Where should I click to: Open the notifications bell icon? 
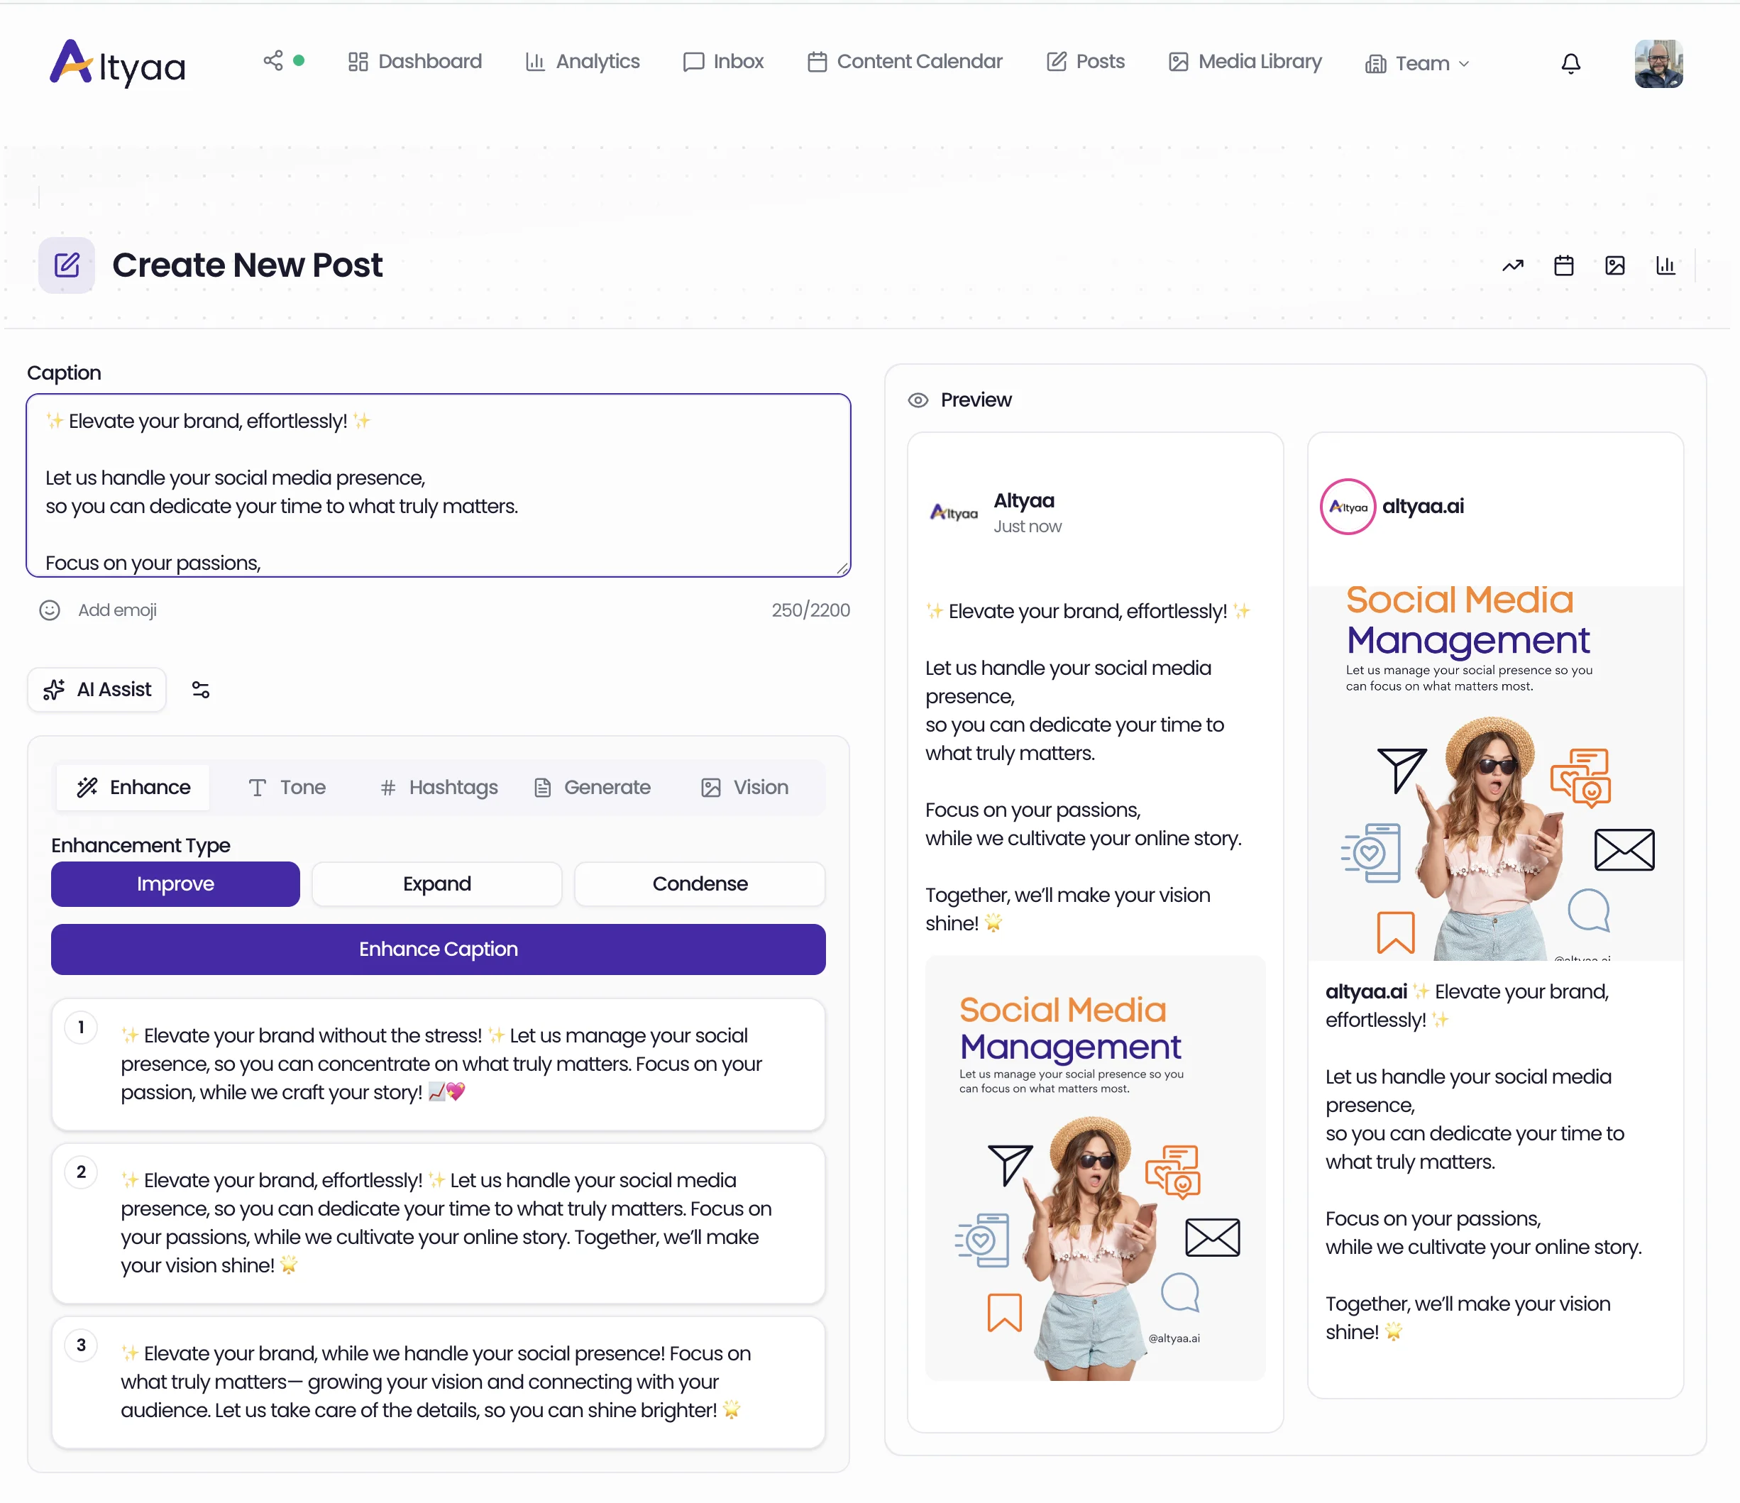pyautogui.click(x=1571, y=63)
